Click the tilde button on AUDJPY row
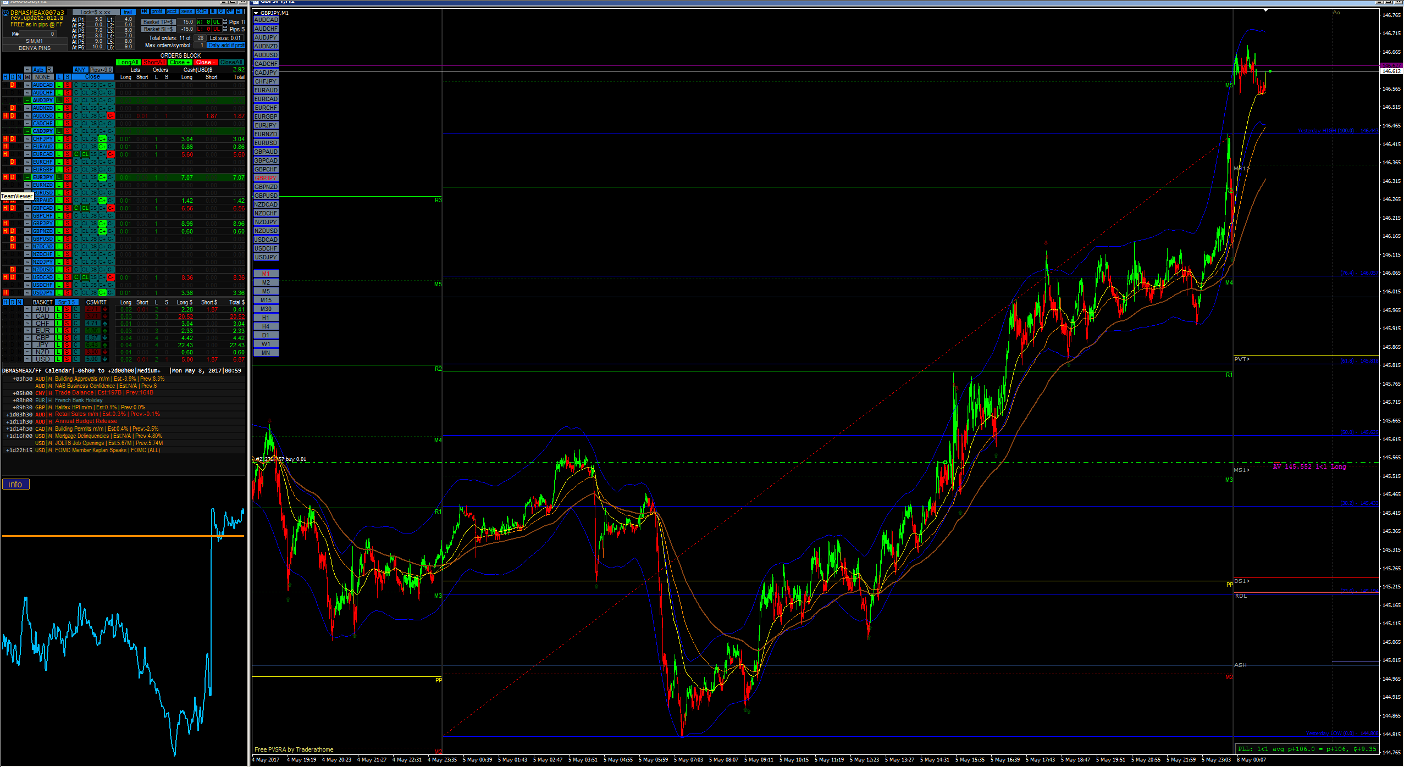 [27, 100]
